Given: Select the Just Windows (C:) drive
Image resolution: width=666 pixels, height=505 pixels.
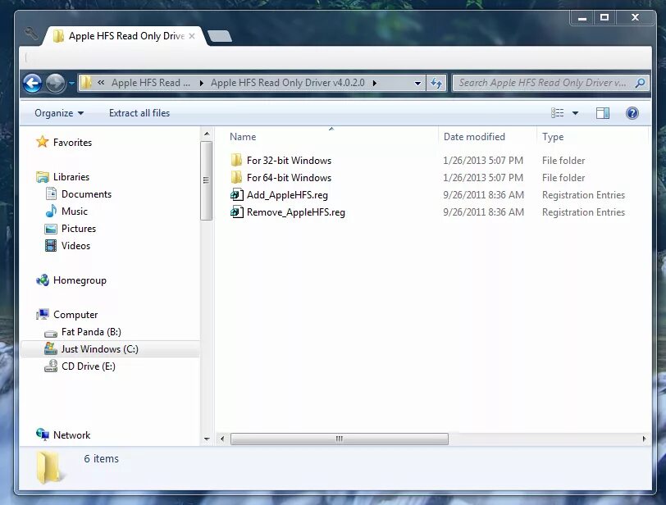Looking at the screenshot, I should coord(98,348).
